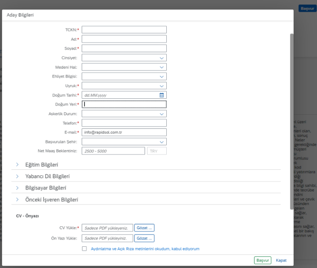Click the Doğum Yeri input field
This screenshot has height=268, width=317.
coord(124,104)
